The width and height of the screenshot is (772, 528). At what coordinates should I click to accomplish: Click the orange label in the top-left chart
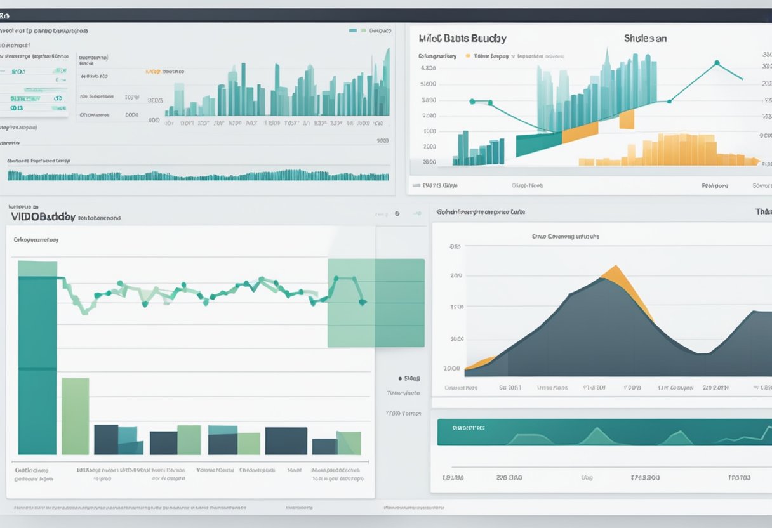click(x=152, y=72)
